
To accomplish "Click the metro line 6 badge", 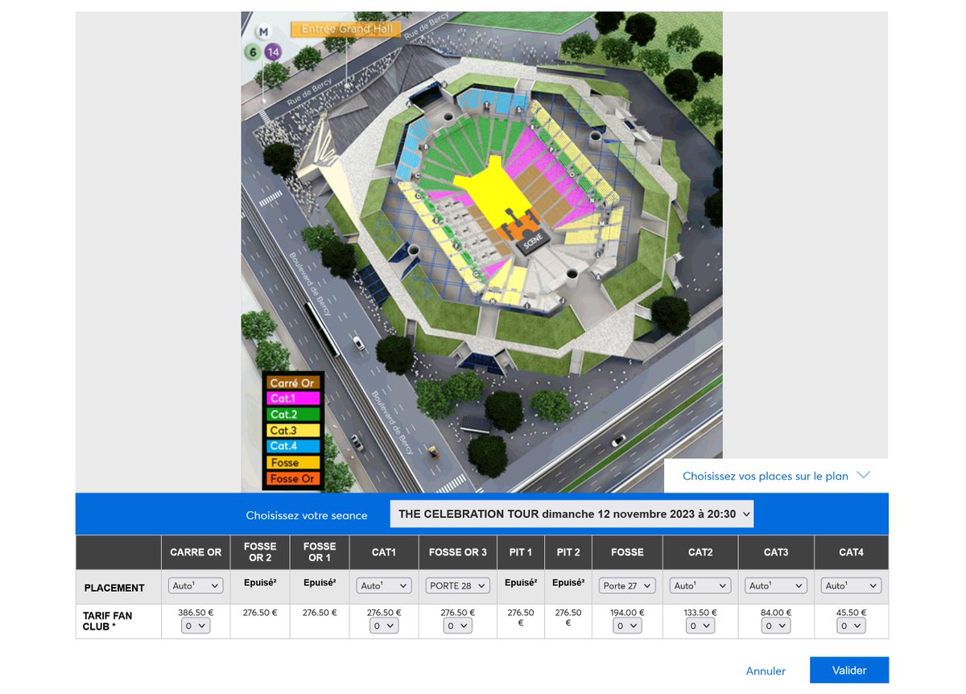I will click(252, 52).
